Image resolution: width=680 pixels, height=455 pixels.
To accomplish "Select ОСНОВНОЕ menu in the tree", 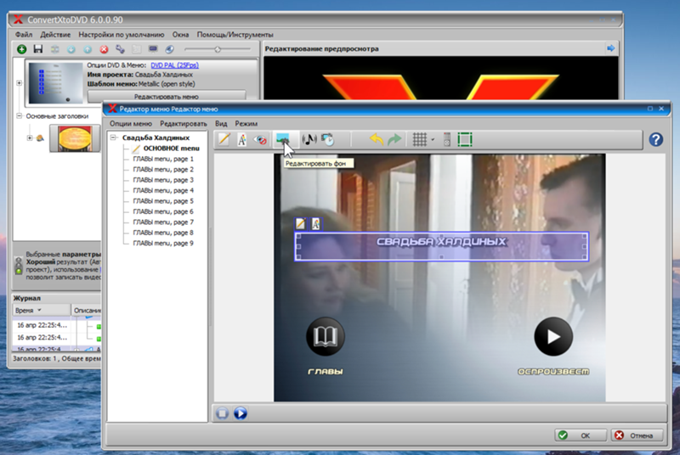I will (171, 149).
